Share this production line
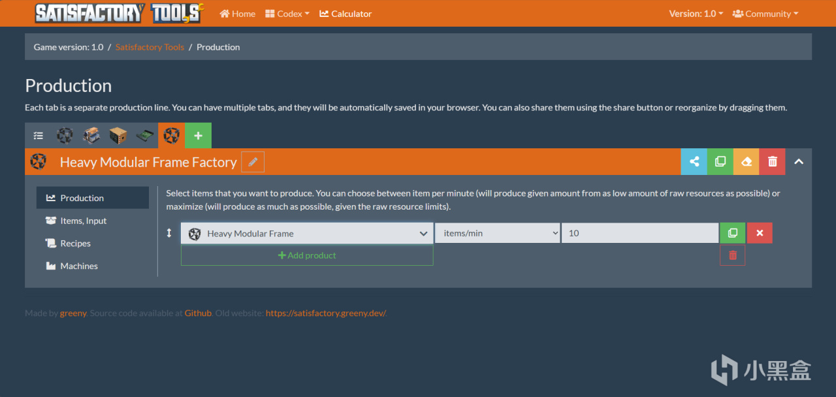 click(694, 161)
